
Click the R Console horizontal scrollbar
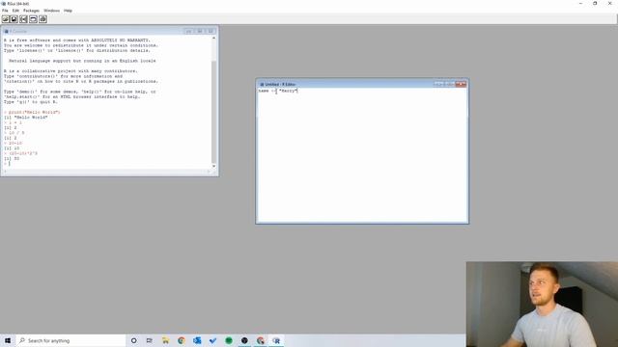(107, 172)
